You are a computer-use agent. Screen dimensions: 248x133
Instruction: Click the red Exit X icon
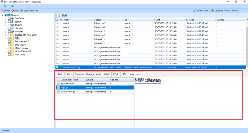point(13,11)
